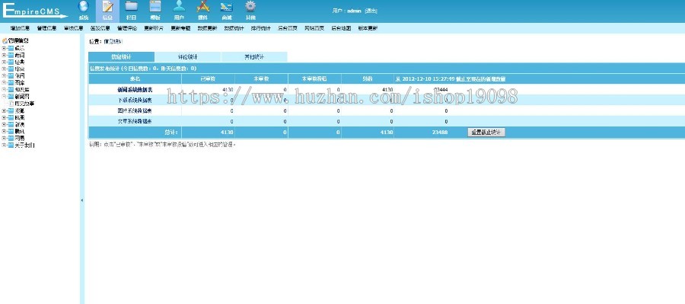This screenshot has height=304, width=685.
Task: Expand the 关于我们 tree node
Action: [x=4, y=146]
